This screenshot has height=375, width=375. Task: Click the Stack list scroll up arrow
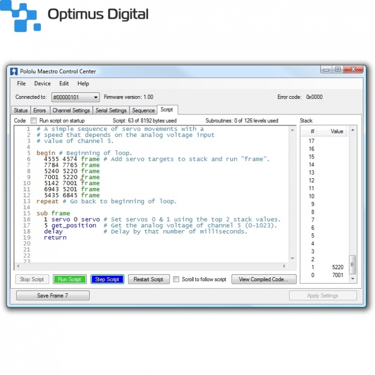coord(352,130)
